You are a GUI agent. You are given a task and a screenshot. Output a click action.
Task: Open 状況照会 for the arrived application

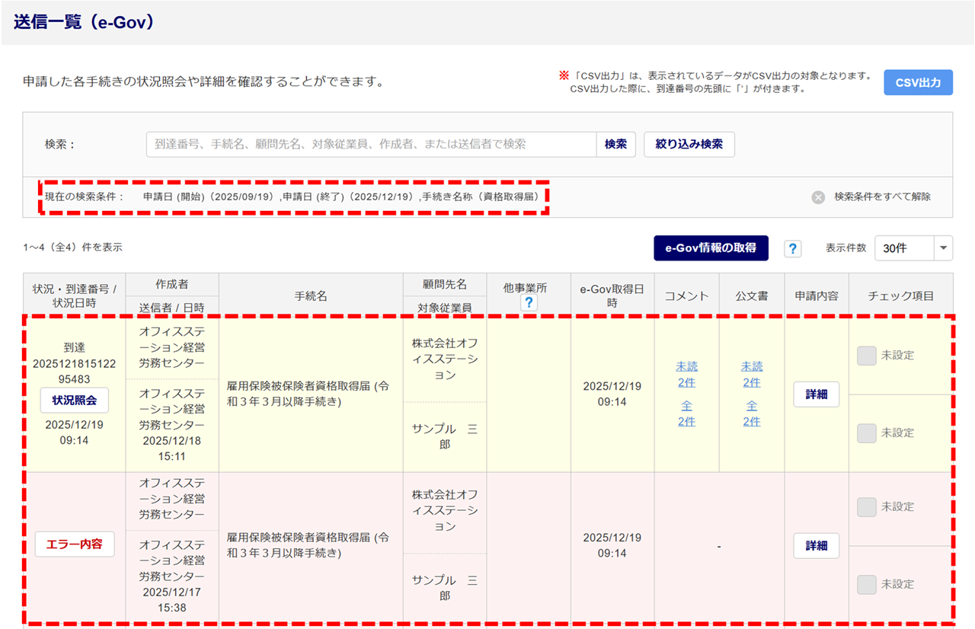pos(74,401)
